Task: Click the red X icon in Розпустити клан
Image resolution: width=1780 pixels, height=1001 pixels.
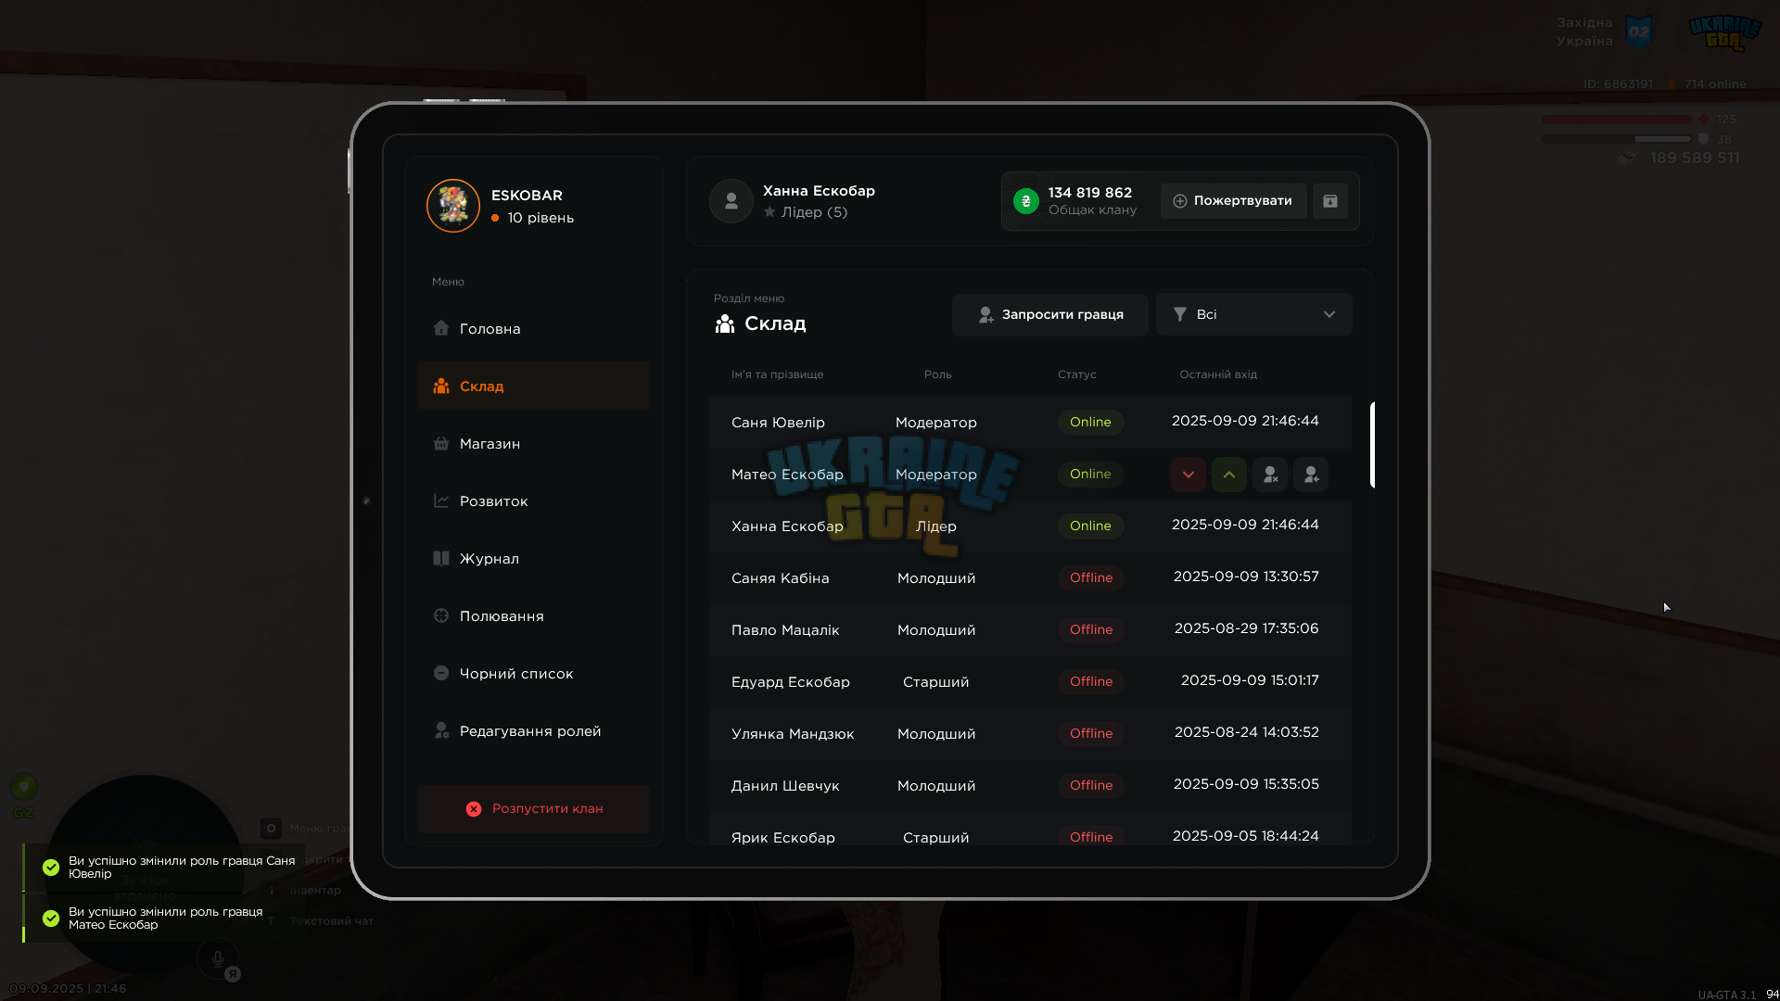Action: coord(474,809)
